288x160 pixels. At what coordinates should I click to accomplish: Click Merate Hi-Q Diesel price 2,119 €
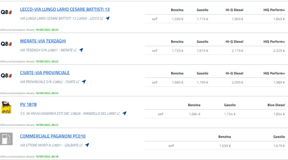pos(237,51)
